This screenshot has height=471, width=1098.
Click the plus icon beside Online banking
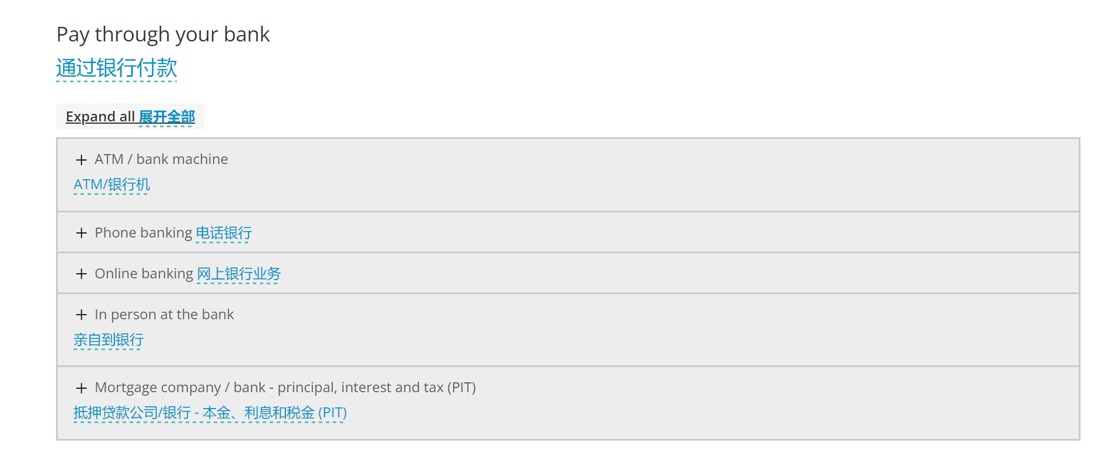coord(81,274)
